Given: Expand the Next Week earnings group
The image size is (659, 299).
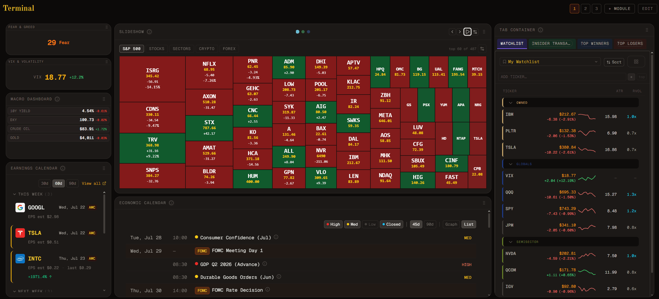Looking at the screenshot, I should [x=33, y=291].
